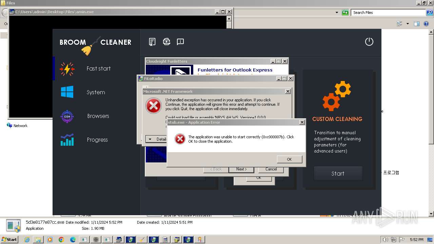
Task: Click in the Search Files input field
Action: coord(388,13)
